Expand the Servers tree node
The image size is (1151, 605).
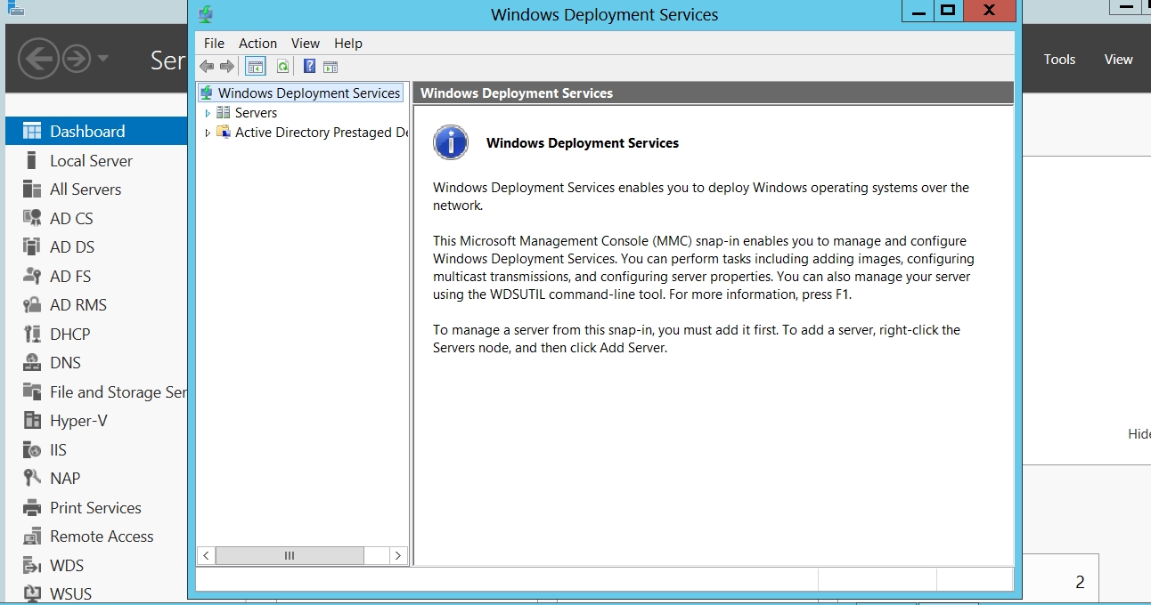208,113
